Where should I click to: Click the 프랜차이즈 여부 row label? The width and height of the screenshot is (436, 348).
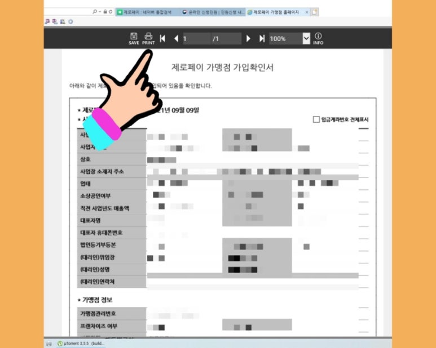point(99,326)
